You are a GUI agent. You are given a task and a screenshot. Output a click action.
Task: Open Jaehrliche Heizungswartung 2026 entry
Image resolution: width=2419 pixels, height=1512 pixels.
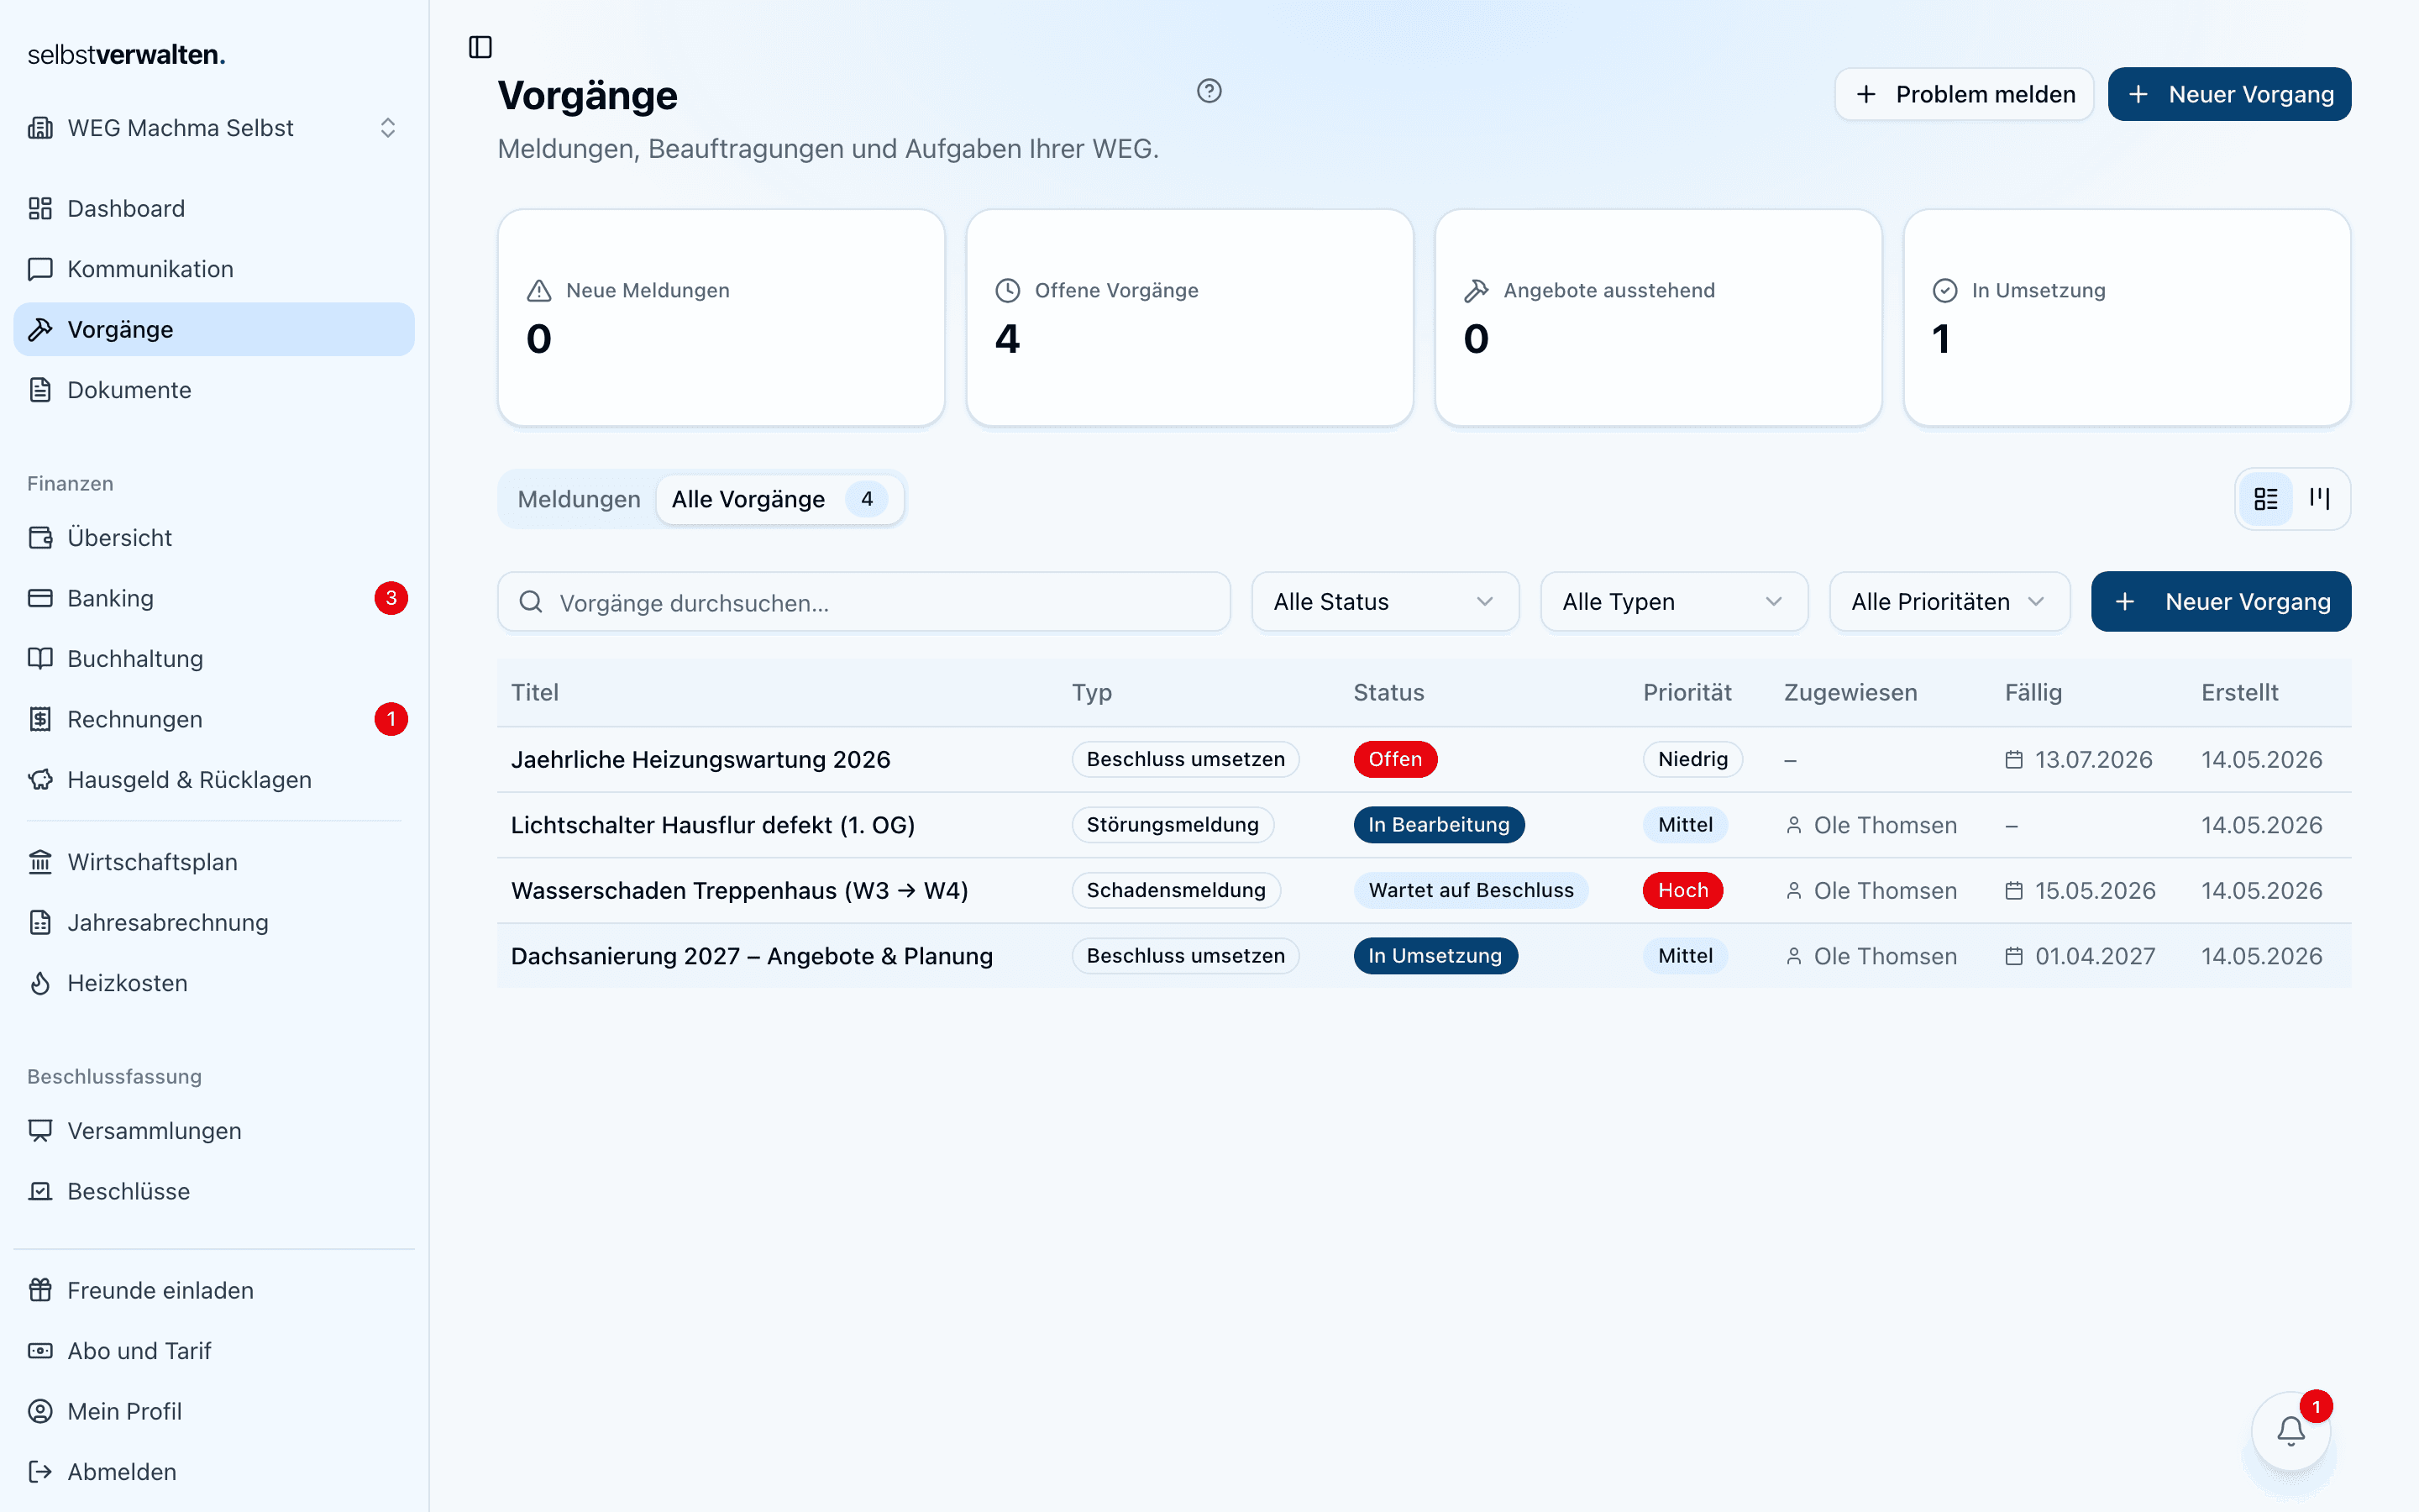click(700, 760)
